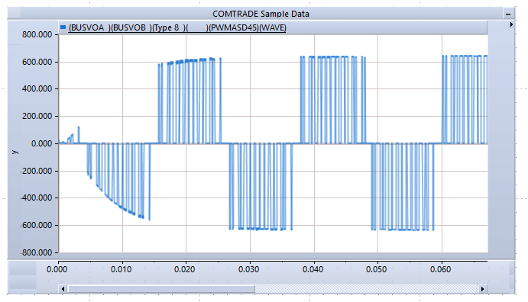Click the horizontal scrollbar left arrow
The height and width of the screenshot is (302, 528).
click(x=63, y=289)
